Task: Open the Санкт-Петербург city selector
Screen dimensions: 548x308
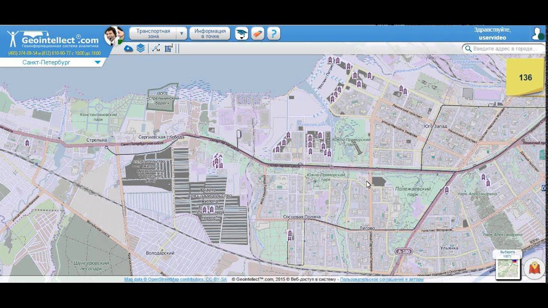Action: tap(53, 62)
